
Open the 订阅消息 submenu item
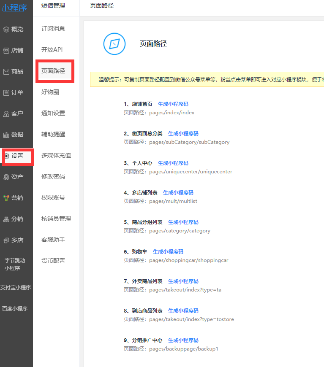pos(53,29)
